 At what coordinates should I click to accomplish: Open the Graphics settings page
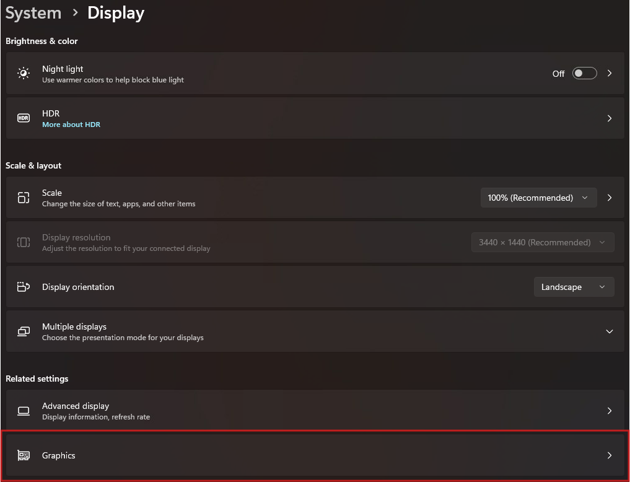[310, 455]
